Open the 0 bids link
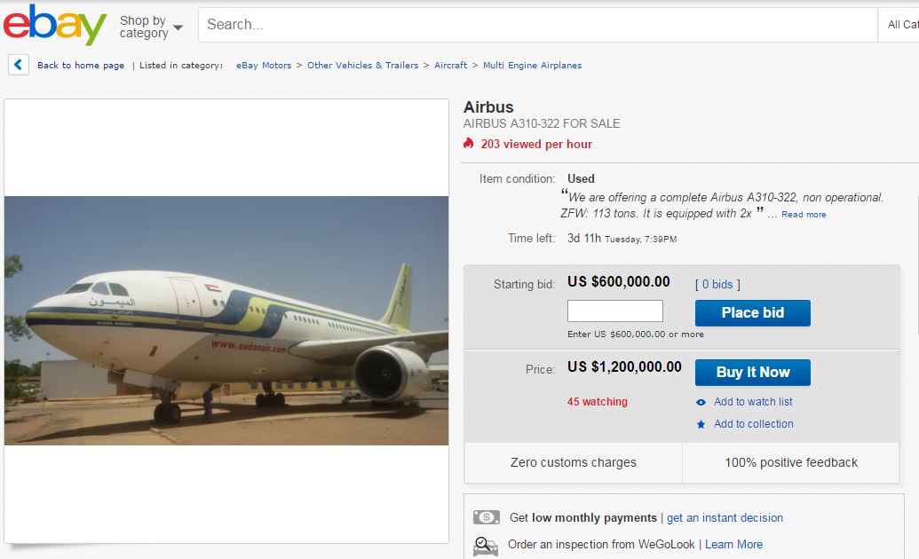 (x=717, y=285)
